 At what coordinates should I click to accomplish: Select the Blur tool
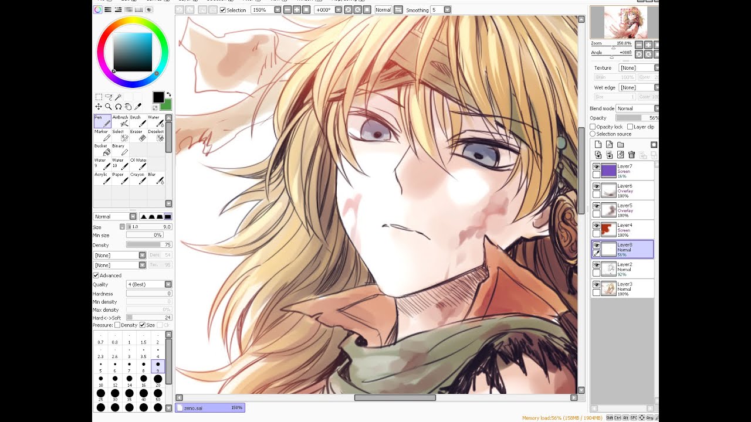155,178
